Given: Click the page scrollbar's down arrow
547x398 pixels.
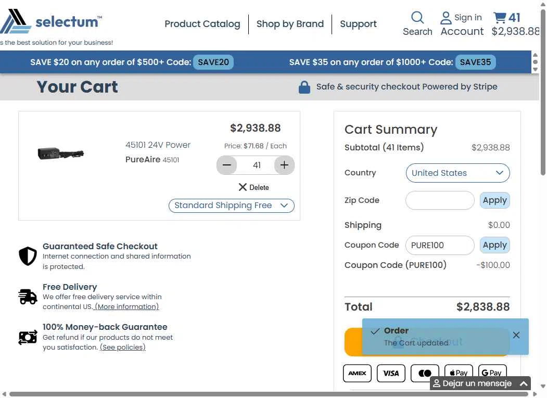Looking at the screenshot, I should 543,387.
